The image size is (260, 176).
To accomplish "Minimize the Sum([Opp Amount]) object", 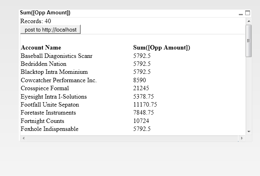I will 241,14.
